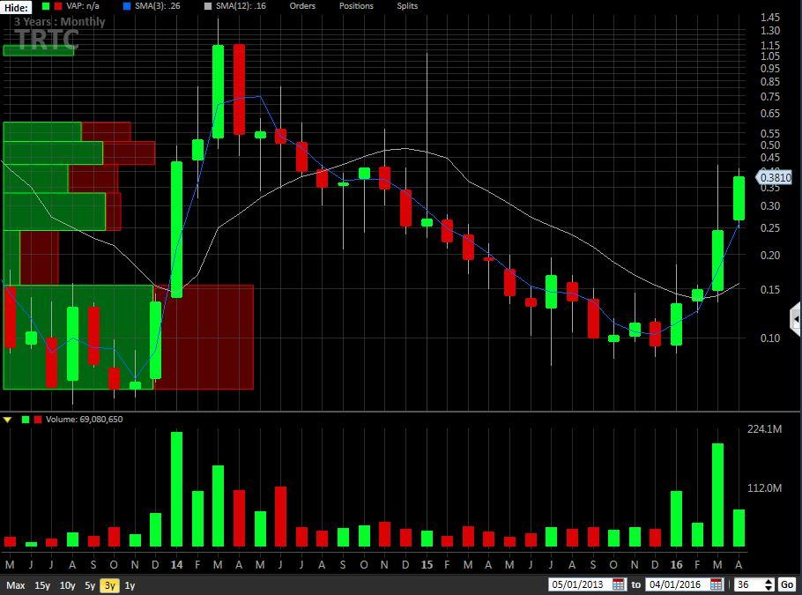Toggle the VAP overlay label

(x=83, y=6)
